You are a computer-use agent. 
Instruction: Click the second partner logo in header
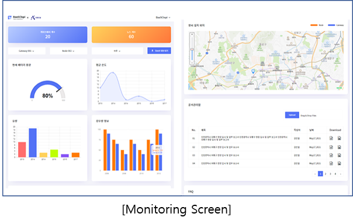click(36, 17)
